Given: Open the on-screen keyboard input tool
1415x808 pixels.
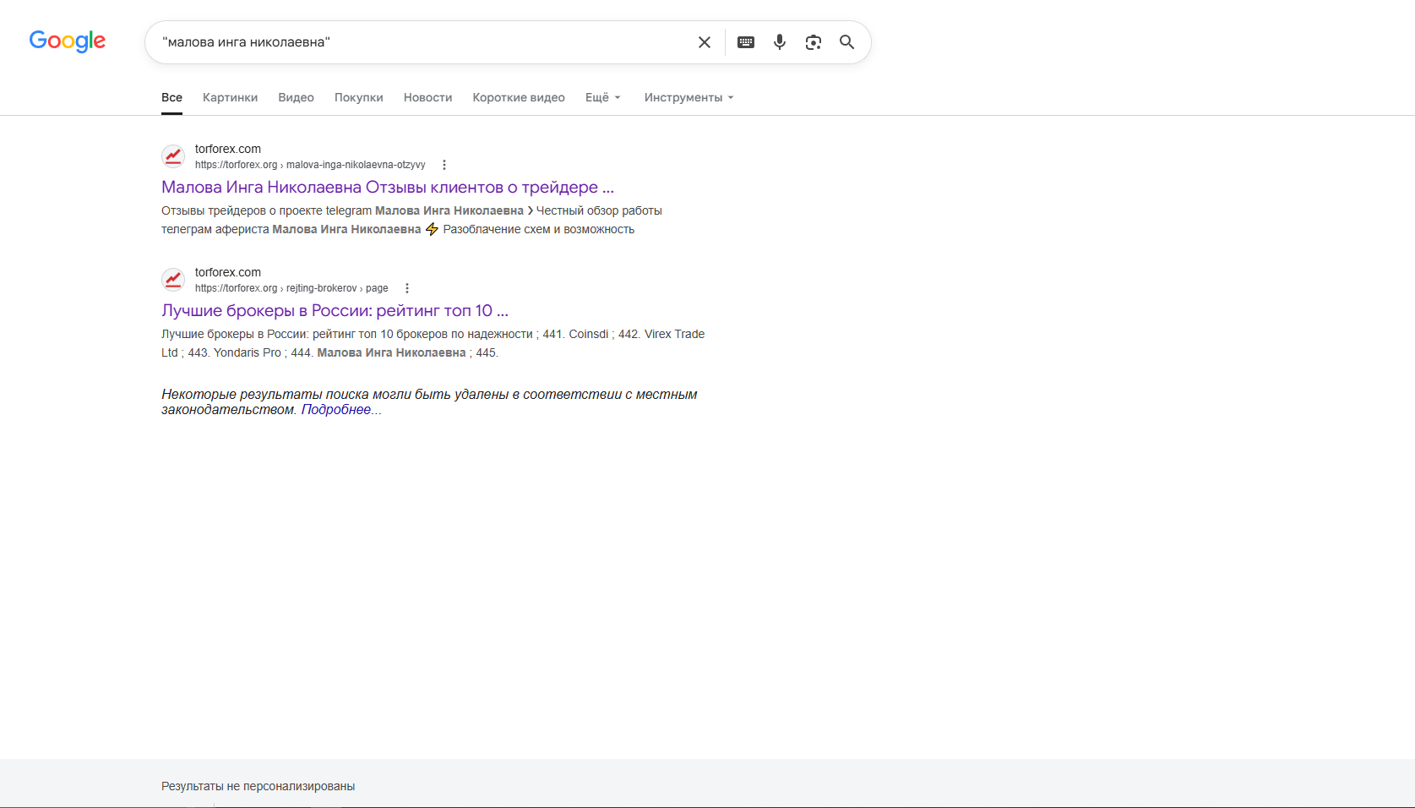Looking at the screenshot, I should click(746, 42).
